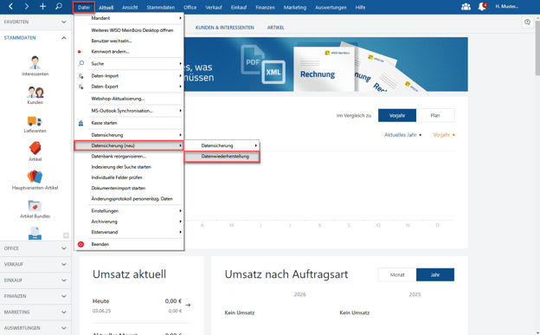This screenshot has width=540, height=335.
Task: Open the Finanzen menu in the menu bar
Action: coord(265,7)
